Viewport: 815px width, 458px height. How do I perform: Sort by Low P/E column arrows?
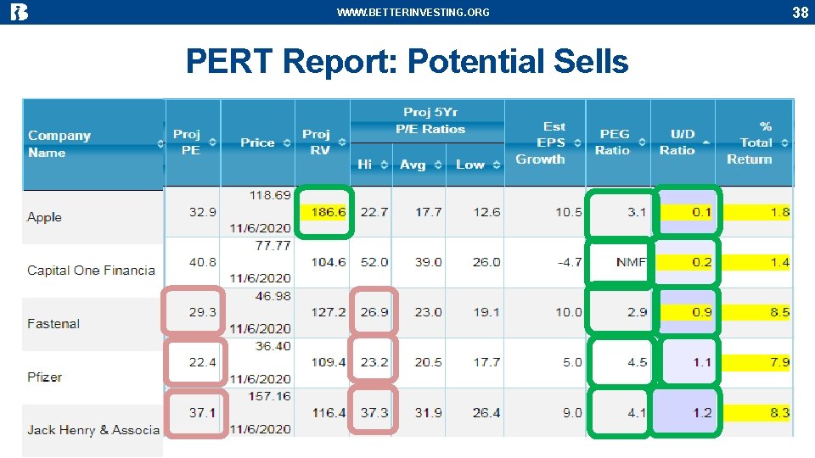[497, 165]
